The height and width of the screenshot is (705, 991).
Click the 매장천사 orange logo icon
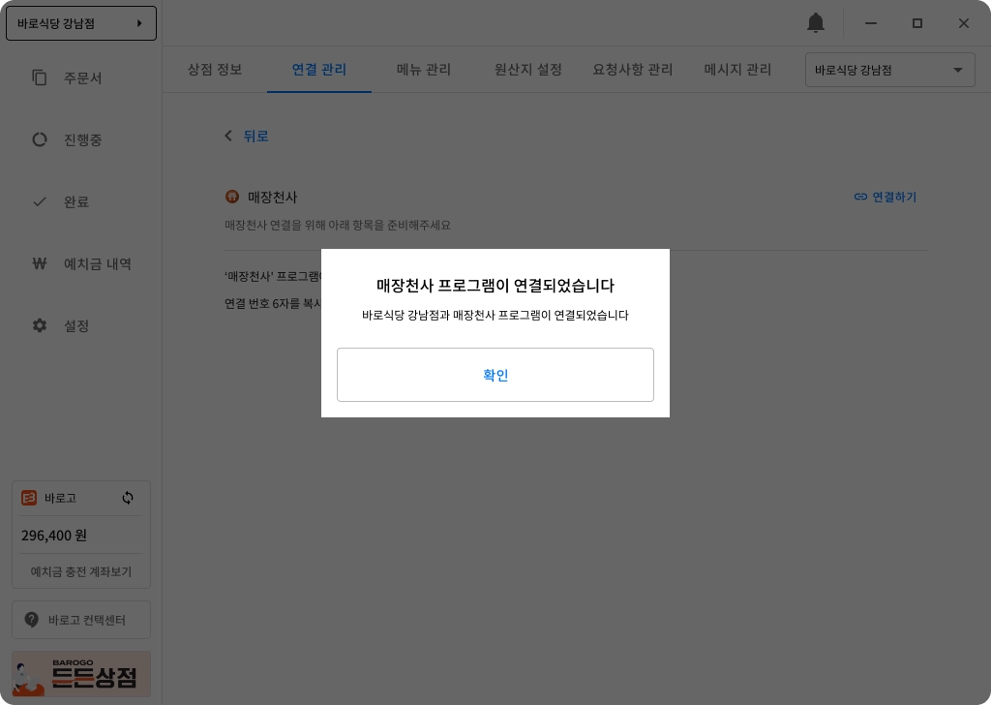click(232, 197)
